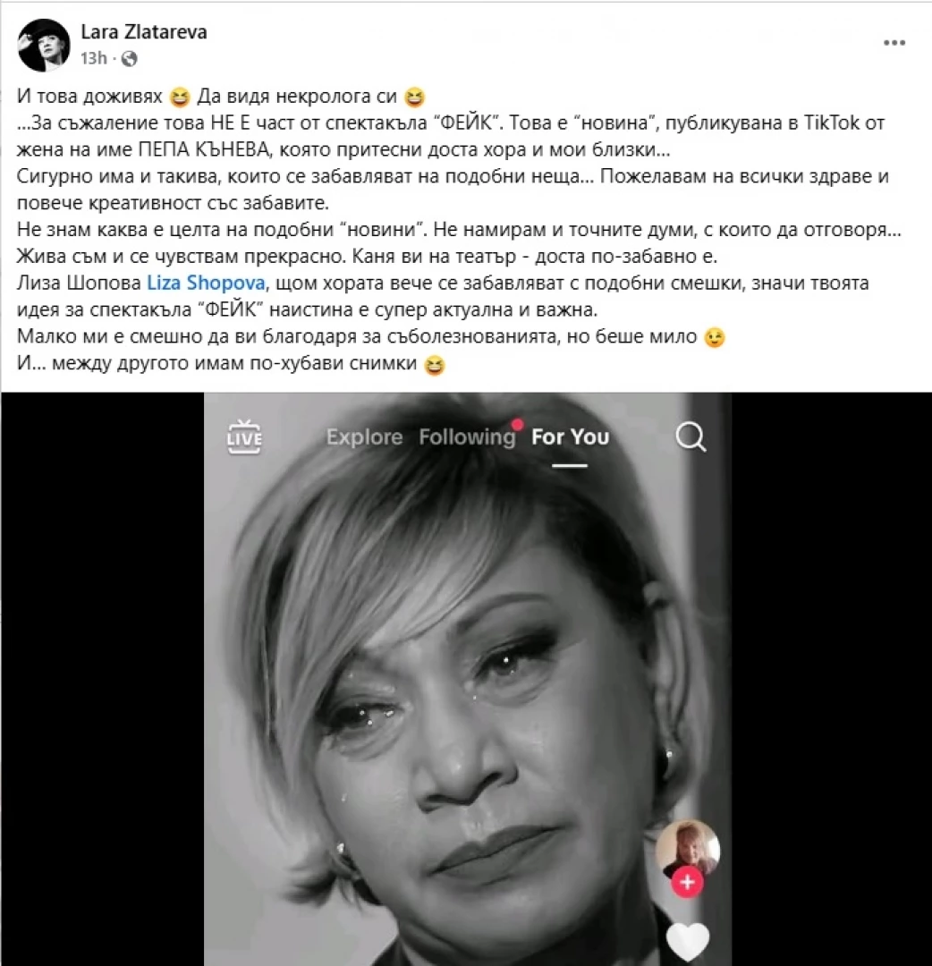
Task: Click the red notification dot on Following
Action: [518, 424]
